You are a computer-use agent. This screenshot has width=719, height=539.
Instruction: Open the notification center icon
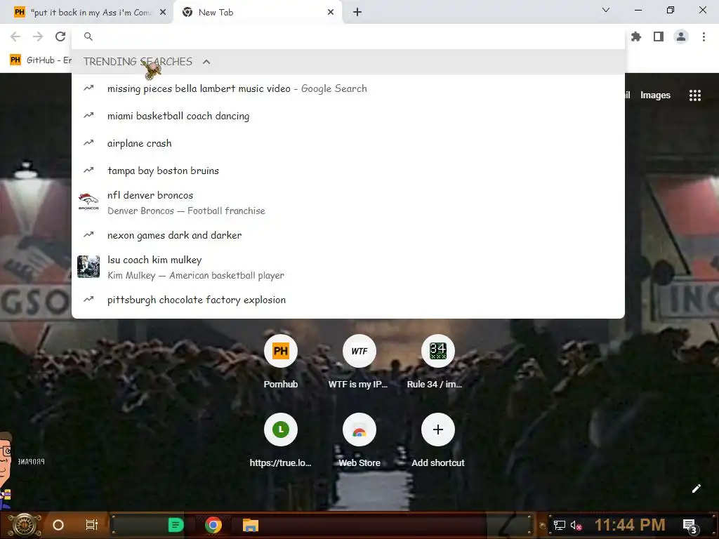point(690,526)
